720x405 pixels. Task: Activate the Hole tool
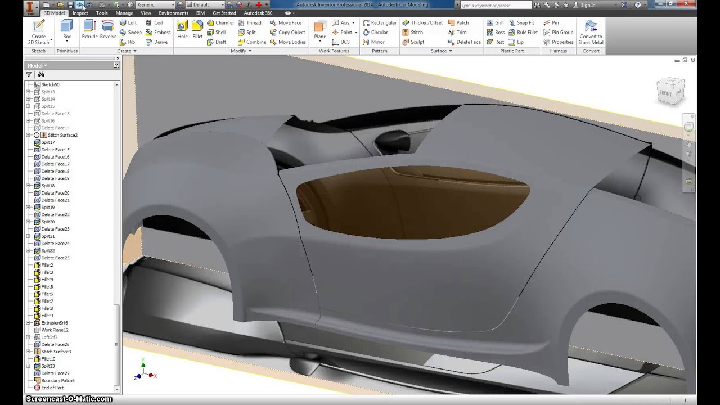point(182,30)
